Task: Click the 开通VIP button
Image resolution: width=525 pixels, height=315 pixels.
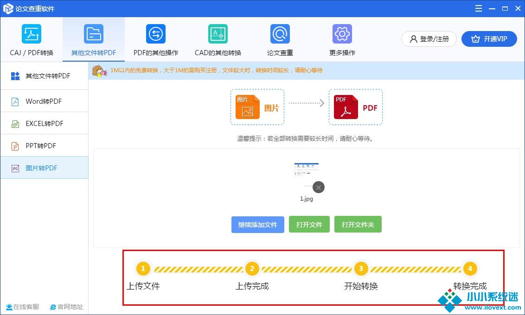Action: [x=489, y=39]
